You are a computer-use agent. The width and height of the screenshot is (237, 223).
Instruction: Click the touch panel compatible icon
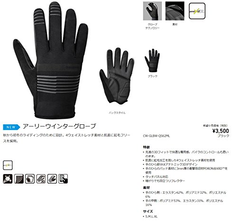pos(63,179)
